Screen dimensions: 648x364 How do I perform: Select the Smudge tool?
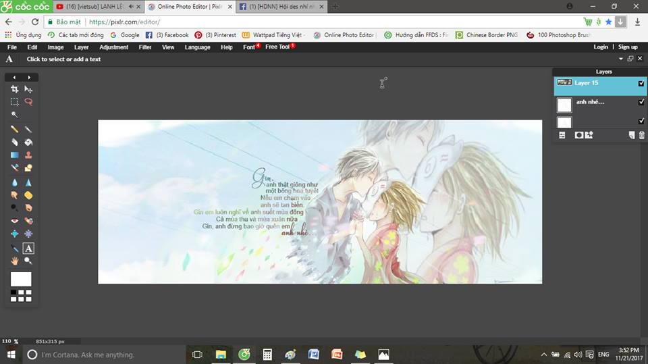pos(14,194)
